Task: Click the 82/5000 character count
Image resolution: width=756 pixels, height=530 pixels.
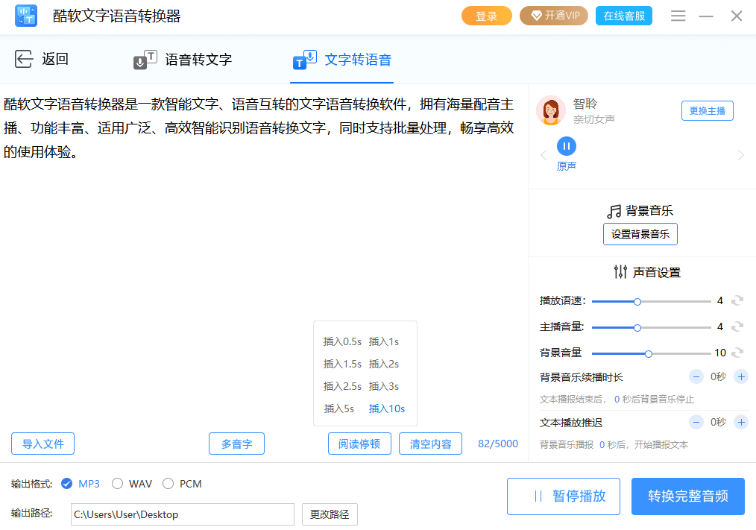Action: click(498, 444)
